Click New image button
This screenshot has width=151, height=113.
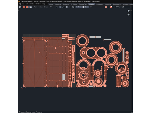click(79, 7)
